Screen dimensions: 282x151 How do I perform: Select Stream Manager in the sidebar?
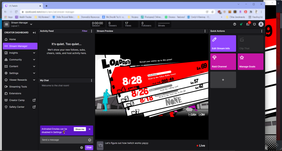point(20,46)
